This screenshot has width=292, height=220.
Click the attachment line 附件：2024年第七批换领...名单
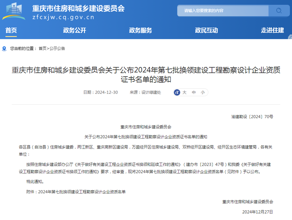point(76,192)
